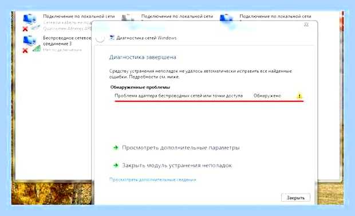Open 'Просмотреть дополнительные параметры' option
The width and height of the screenshot is (355, 216).
pos(181,148)
